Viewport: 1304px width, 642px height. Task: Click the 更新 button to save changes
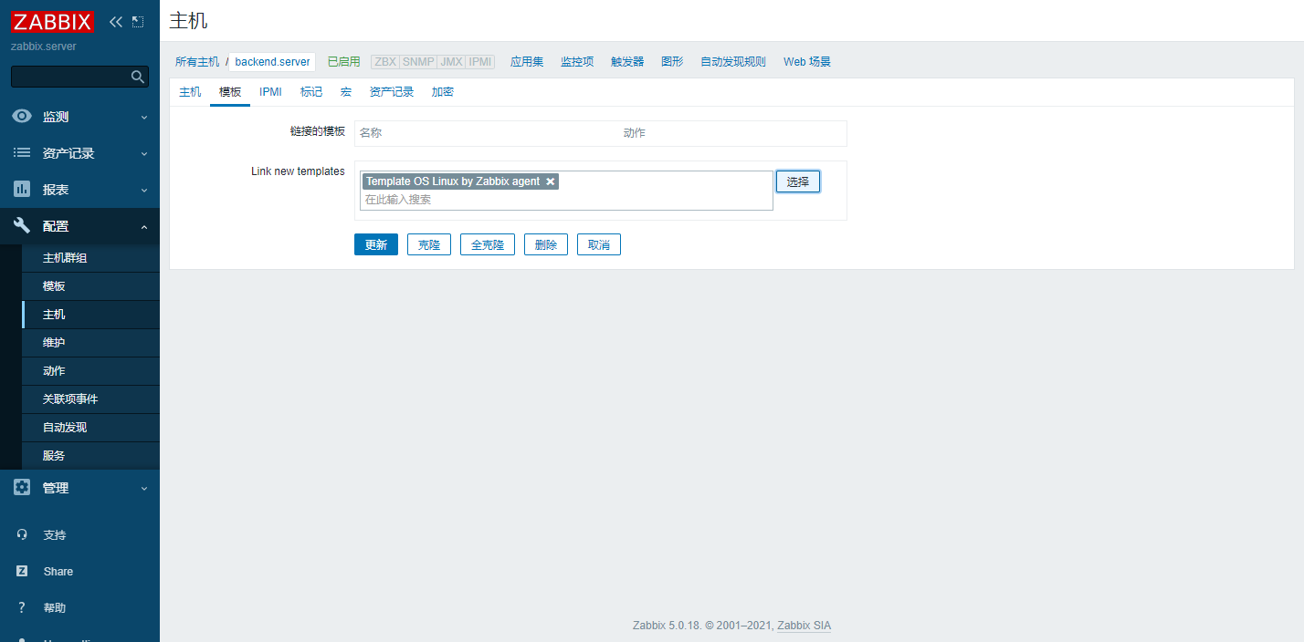click(375, 243)
